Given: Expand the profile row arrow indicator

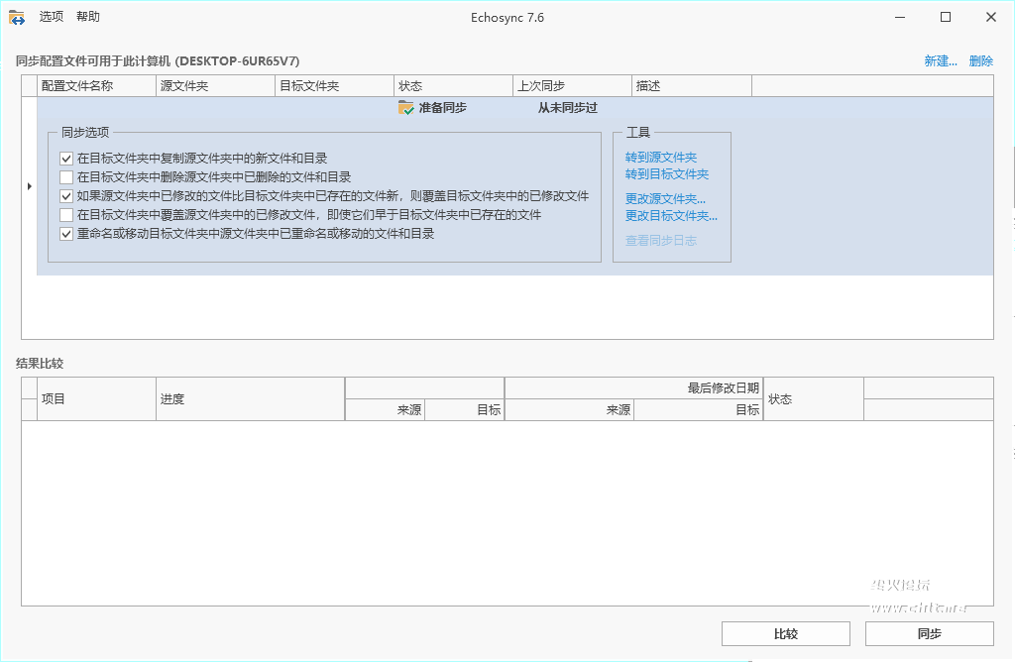Looking at the screenshot, I should pos(29,186).
